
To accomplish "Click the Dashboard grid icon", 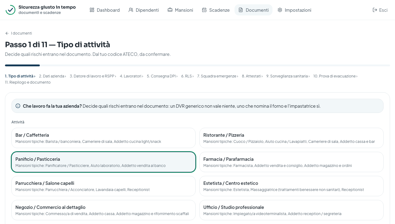I will tap(92, 10).
